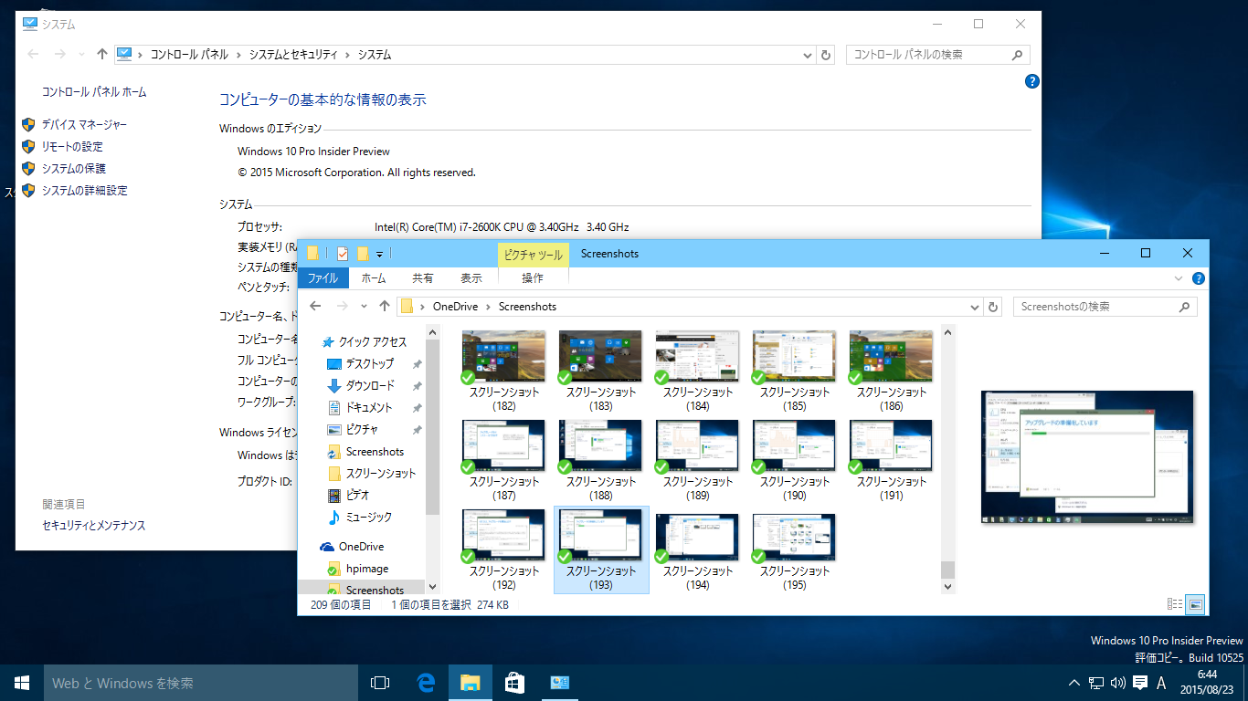The height and width of the screenshot is (701, 1248).
Task: Click the help icon in System window
Action: (x=1032, y=81)
